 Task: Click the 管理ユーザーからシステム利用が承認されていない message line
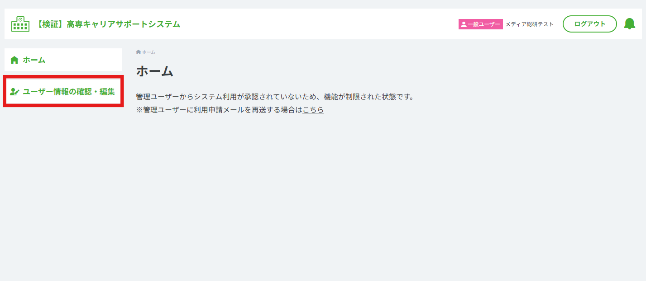point(275,97)
